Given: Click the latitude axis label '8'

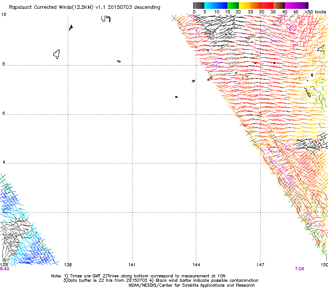Looking at the screenshot, I should click(4, 64).
